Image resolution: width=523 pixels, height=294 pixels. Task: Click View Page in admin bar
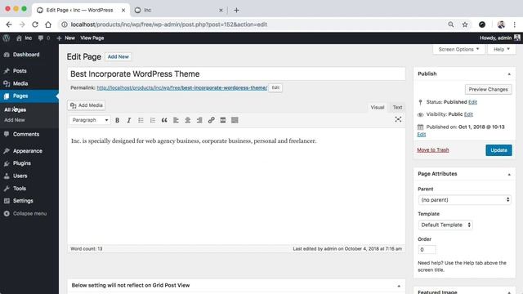[x=92, y=38]
